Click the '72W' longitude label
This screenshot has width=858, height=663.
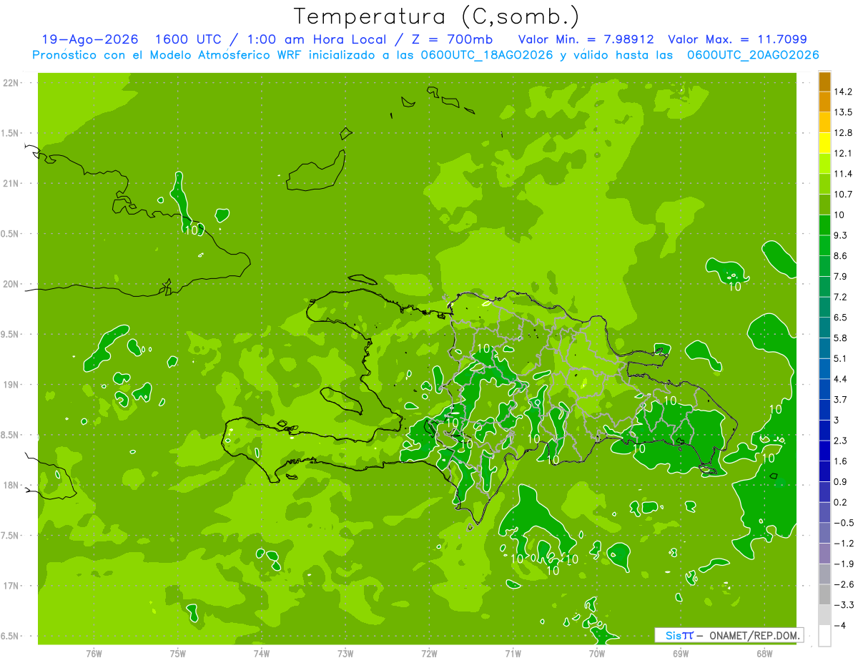[x=429, y=654]
